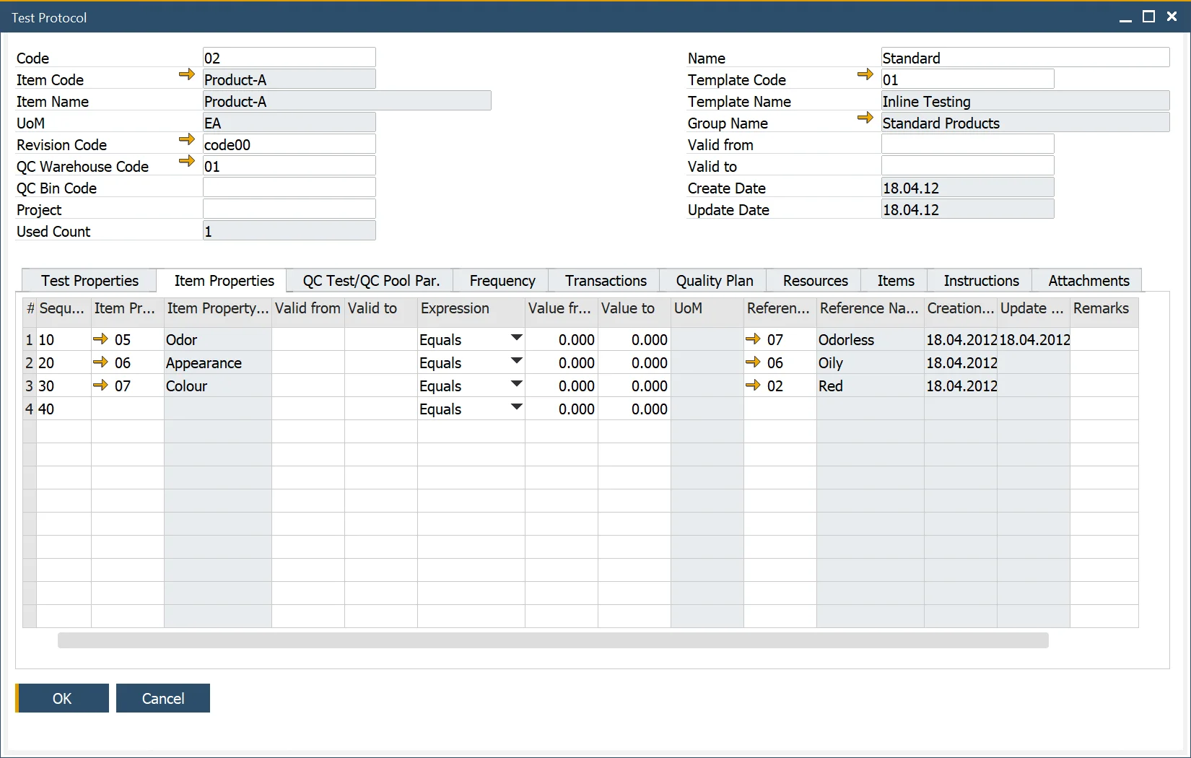Click the horizontal scrollbar under the table
This screenshot has width=1191, height=758.
(552, 640)
